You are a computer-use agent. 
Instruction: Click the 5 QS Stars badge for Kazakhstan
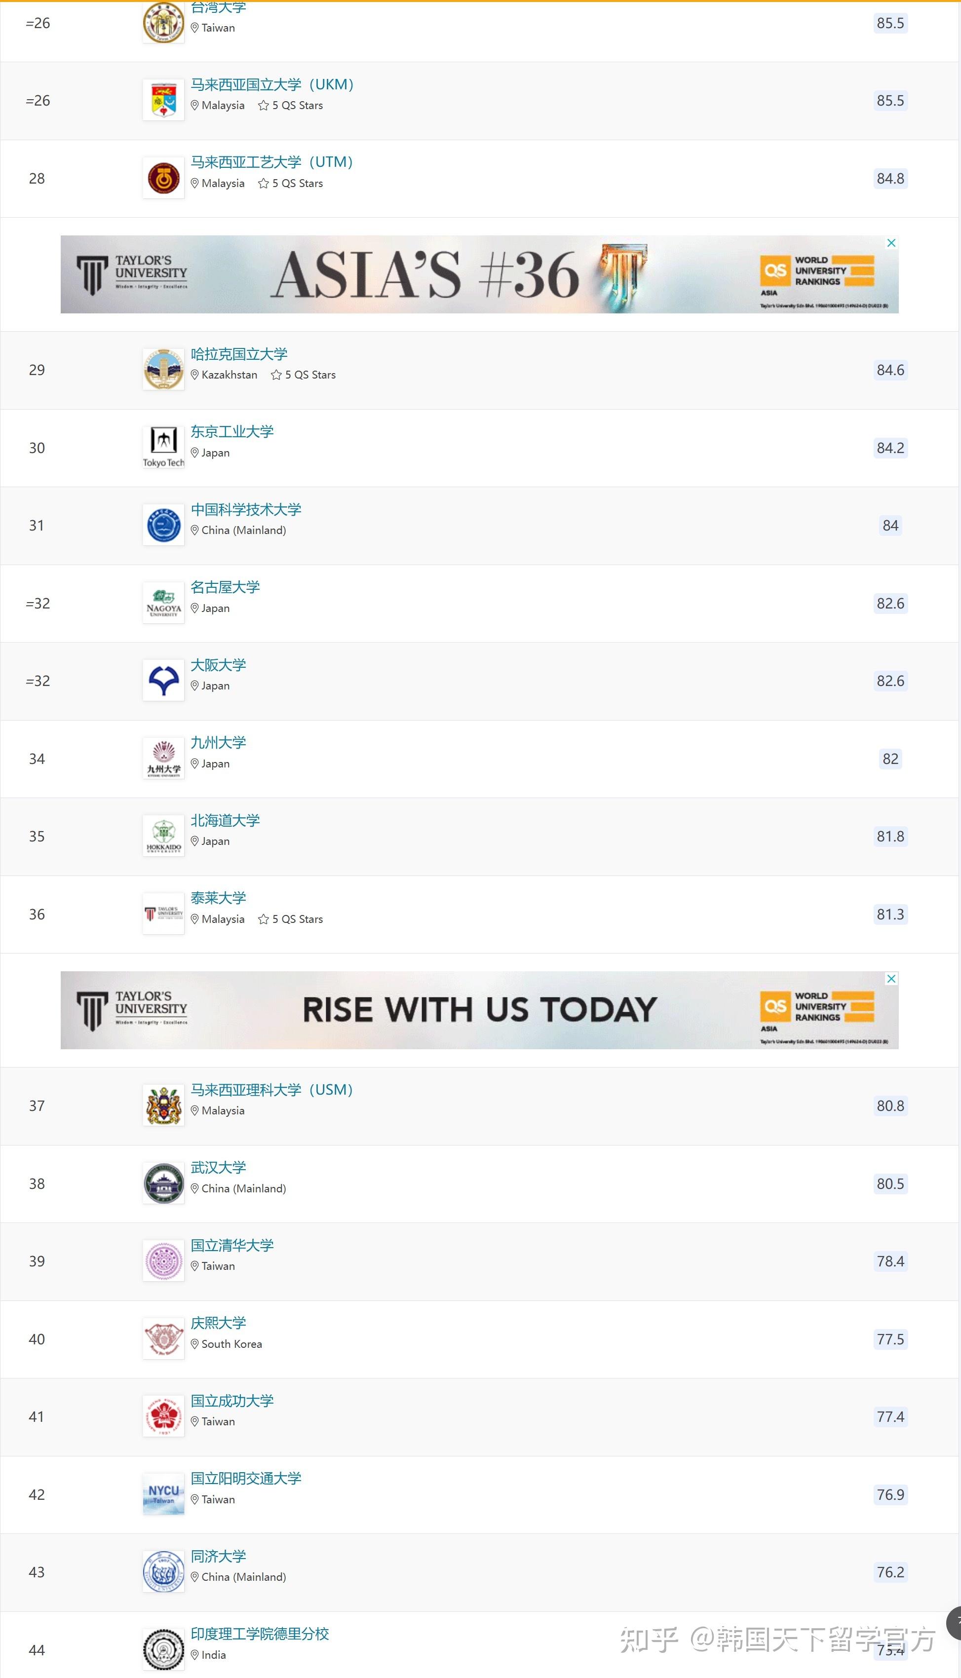pos(304,375)
